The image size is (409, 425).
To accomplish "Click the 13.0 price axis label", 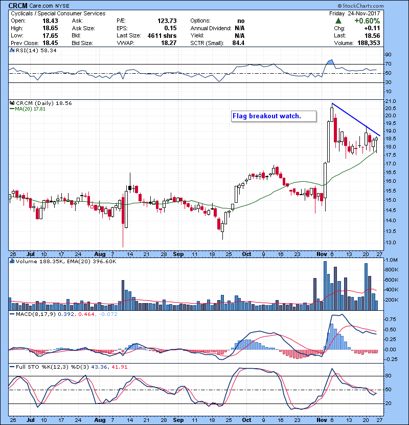I will (391, 243).
